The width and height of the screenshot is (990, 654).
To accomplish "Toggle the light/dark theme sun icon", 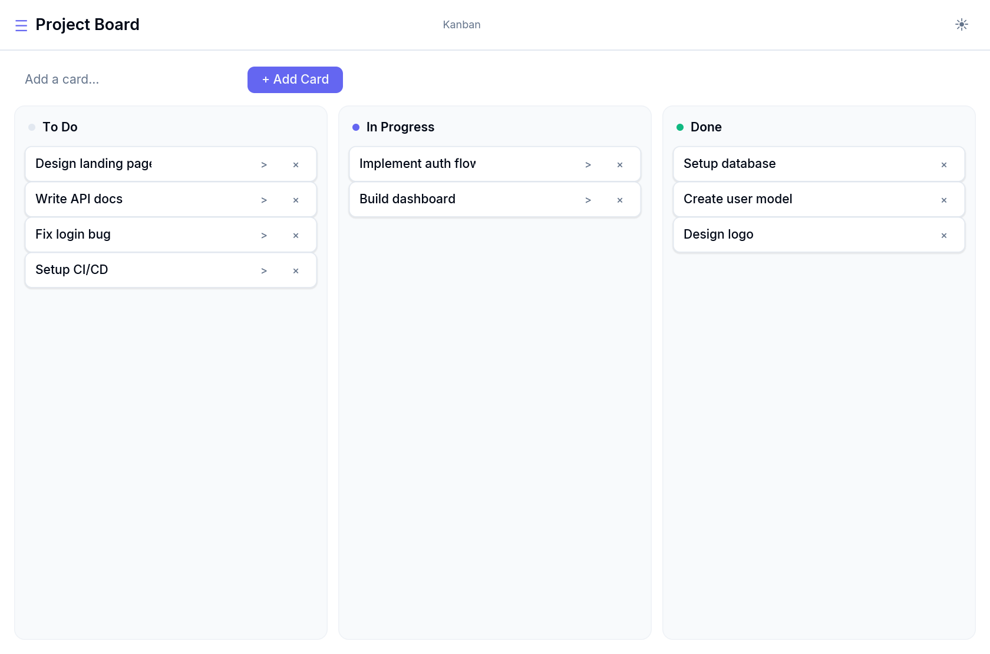I will (961, 25).
